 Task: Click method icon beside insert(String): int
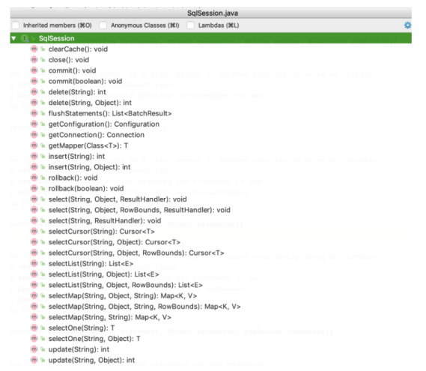coord(34,156)
